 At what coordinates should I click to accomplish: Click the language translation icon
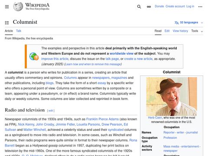tap(176, 23)
